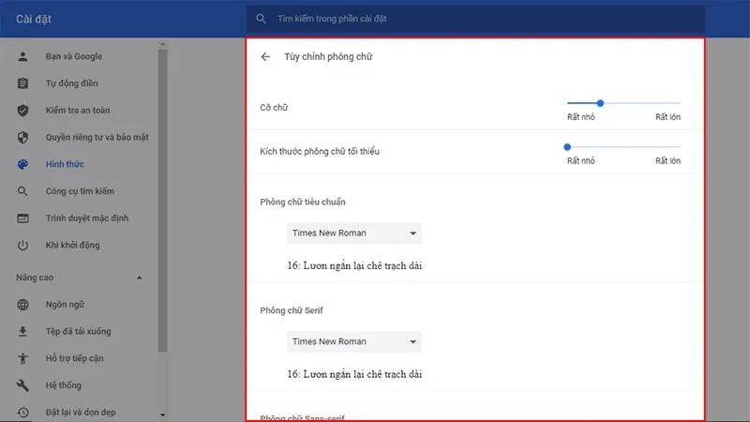Go to Kiểm tra an toàn section
The height and width of the screenshot is (422, 750).
[x=78, y=110]
